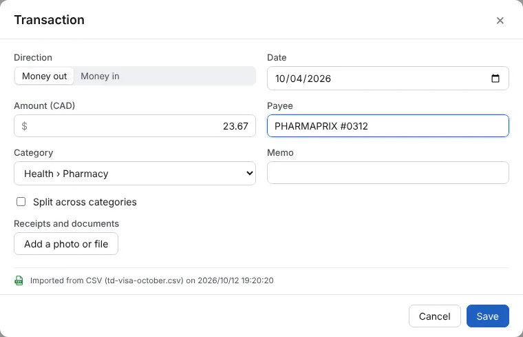
Task: Click the Date field showing 10/04/2026
Action: 388,79
